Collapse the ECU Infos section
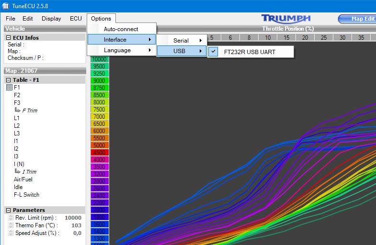 point(8,38)
